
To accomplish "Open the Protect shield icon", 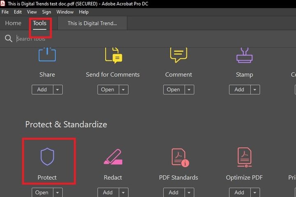I will pos(47,157).
